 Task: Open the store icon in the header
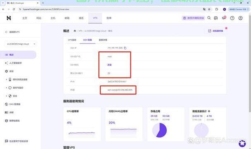[x=216, y=18]
